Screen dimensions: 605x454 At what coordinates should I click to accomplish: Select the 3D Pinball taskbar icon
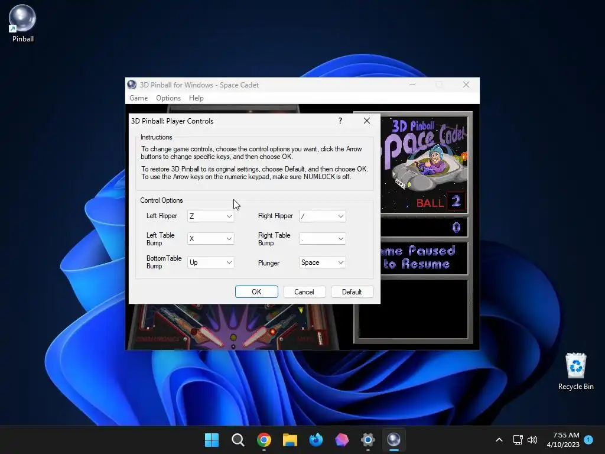click(x=393, y=440)
